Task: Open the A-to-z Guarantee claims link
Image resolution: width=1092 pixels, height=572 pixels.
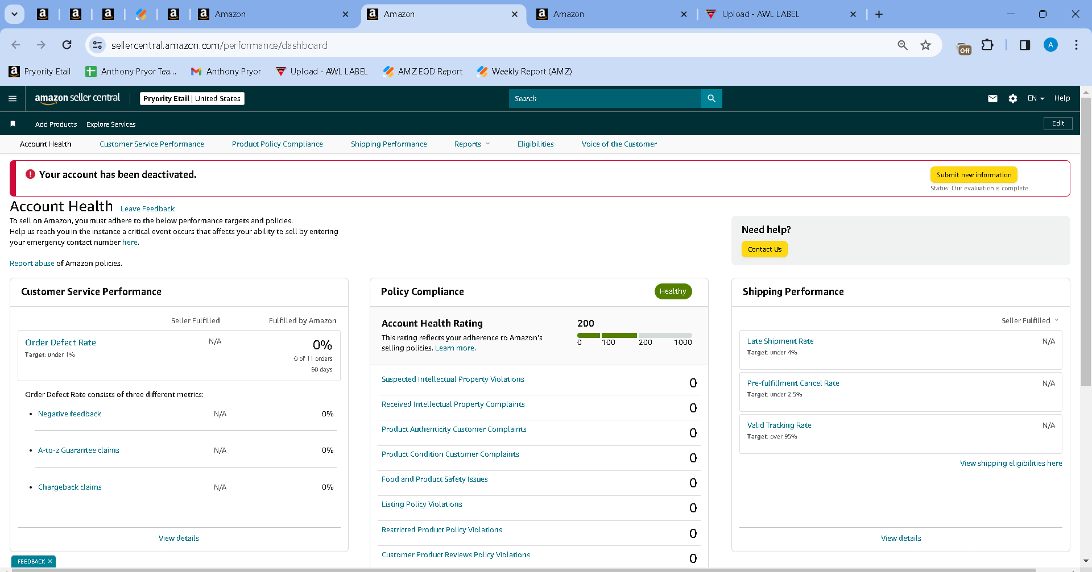Action: click(x=78, y=450)
